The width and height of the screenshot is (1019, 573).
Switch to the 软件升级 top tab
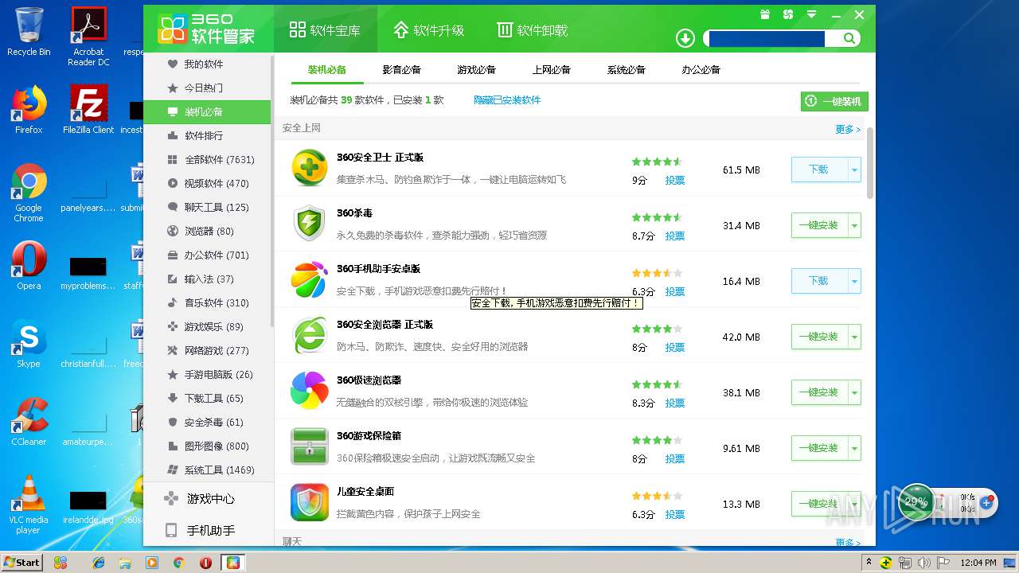point(428,30)
